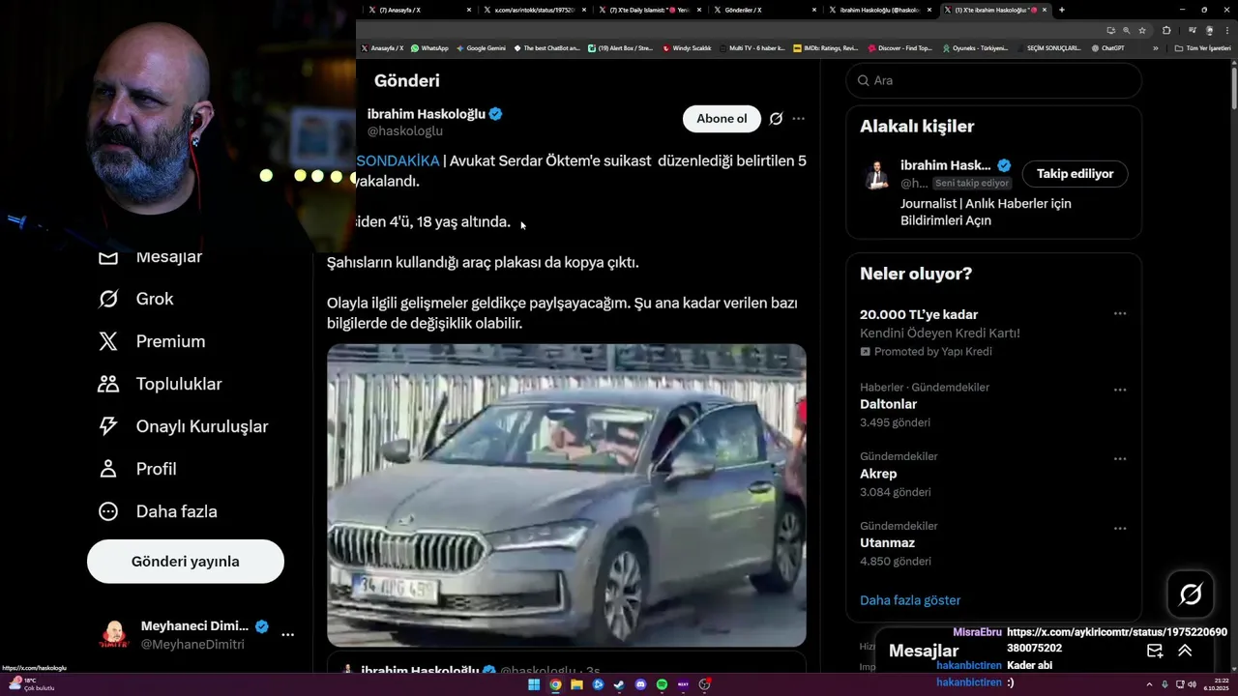The image size is (1238, 696).
Task: Open account menu beside Meyhaneci Dimitri
Action: [x=287, y=635]
